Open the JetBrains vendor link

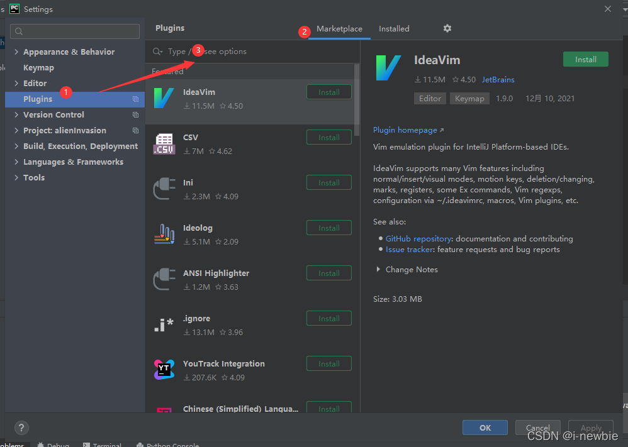[x=498, y=80]
